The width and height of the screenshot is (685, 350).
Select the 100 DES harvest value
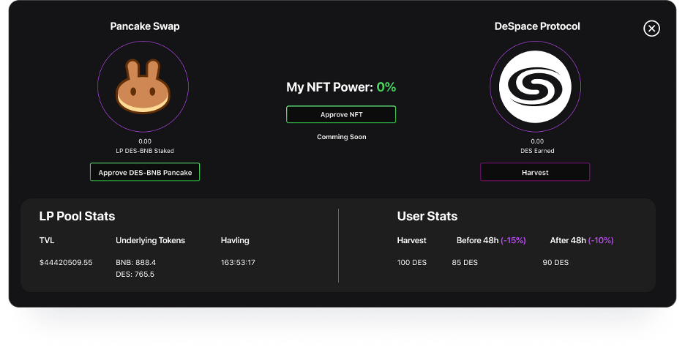click(411, 262)
